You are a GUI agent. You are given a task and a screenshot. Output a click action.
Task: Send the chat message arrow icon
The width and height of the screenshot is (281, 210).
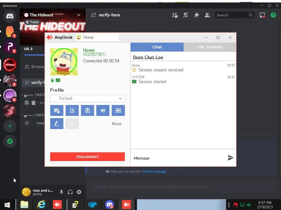click(231, 158)
